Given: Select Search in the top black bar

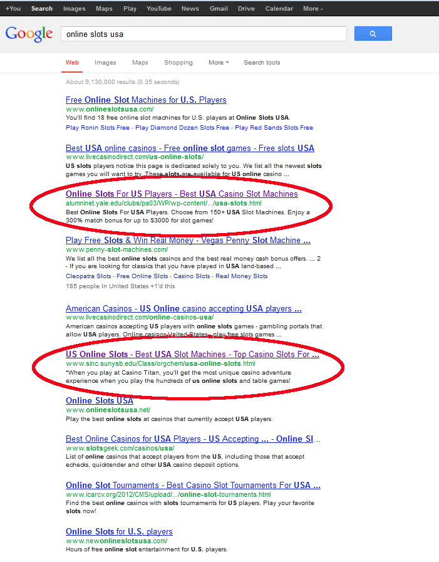Looking at the screenshot, I should tap(41, 9).
